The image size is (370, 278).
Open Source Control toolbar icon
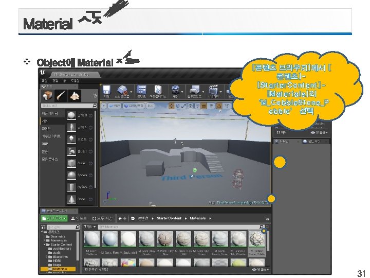(122, 90)
